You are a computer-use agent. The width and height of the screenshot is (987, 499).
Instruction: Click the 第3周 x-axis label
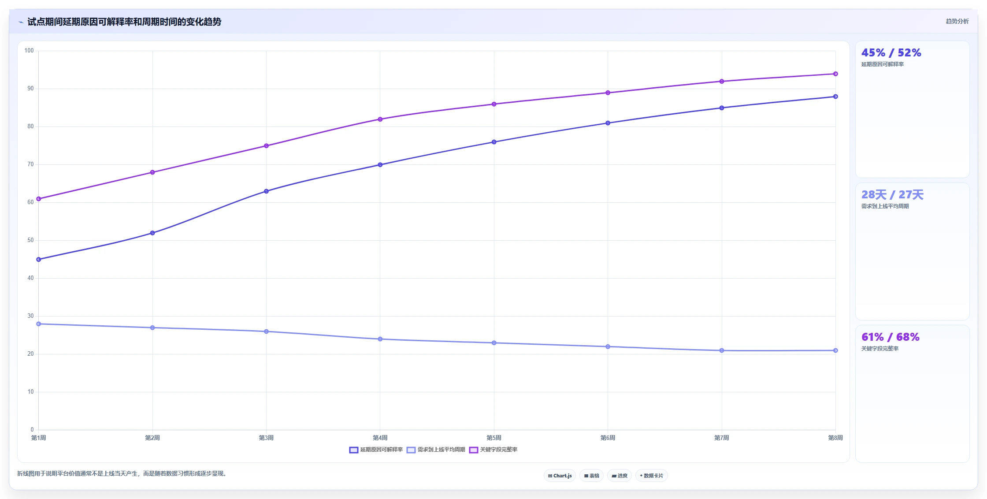(266, 438)
